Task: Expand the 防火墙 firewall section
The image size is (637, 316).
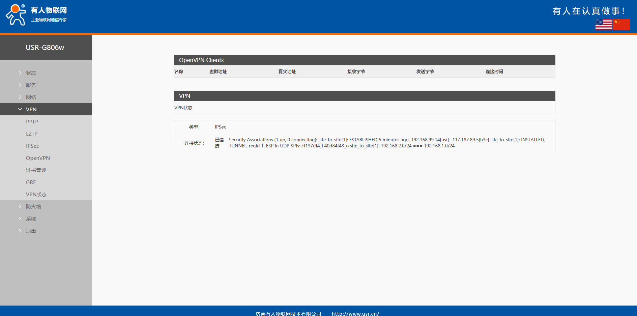Action: coord(33,206)
